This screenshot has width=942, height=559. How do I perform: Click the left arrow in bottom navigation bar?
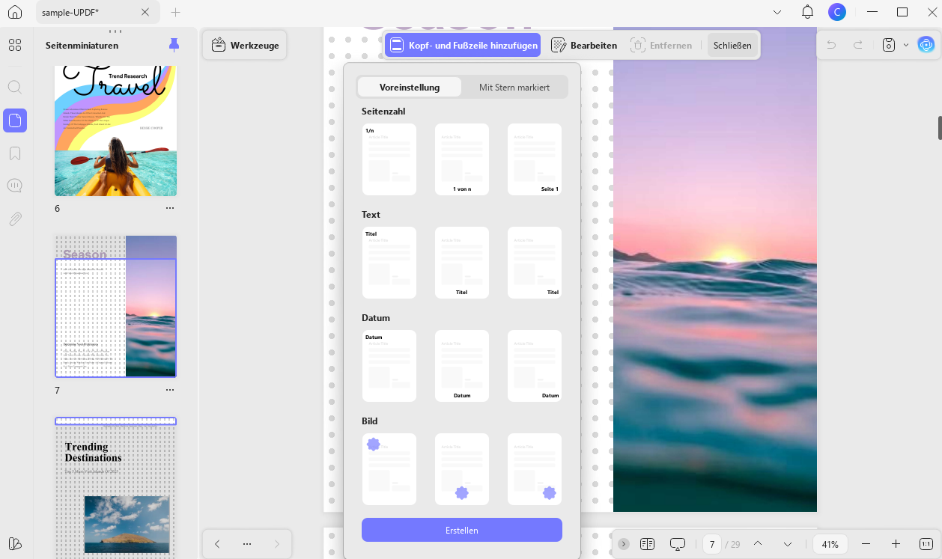217,544
